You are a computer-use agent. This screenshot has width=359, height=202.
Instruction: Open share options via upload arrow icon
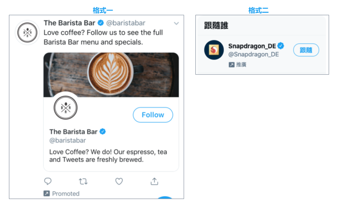point(154,181)
